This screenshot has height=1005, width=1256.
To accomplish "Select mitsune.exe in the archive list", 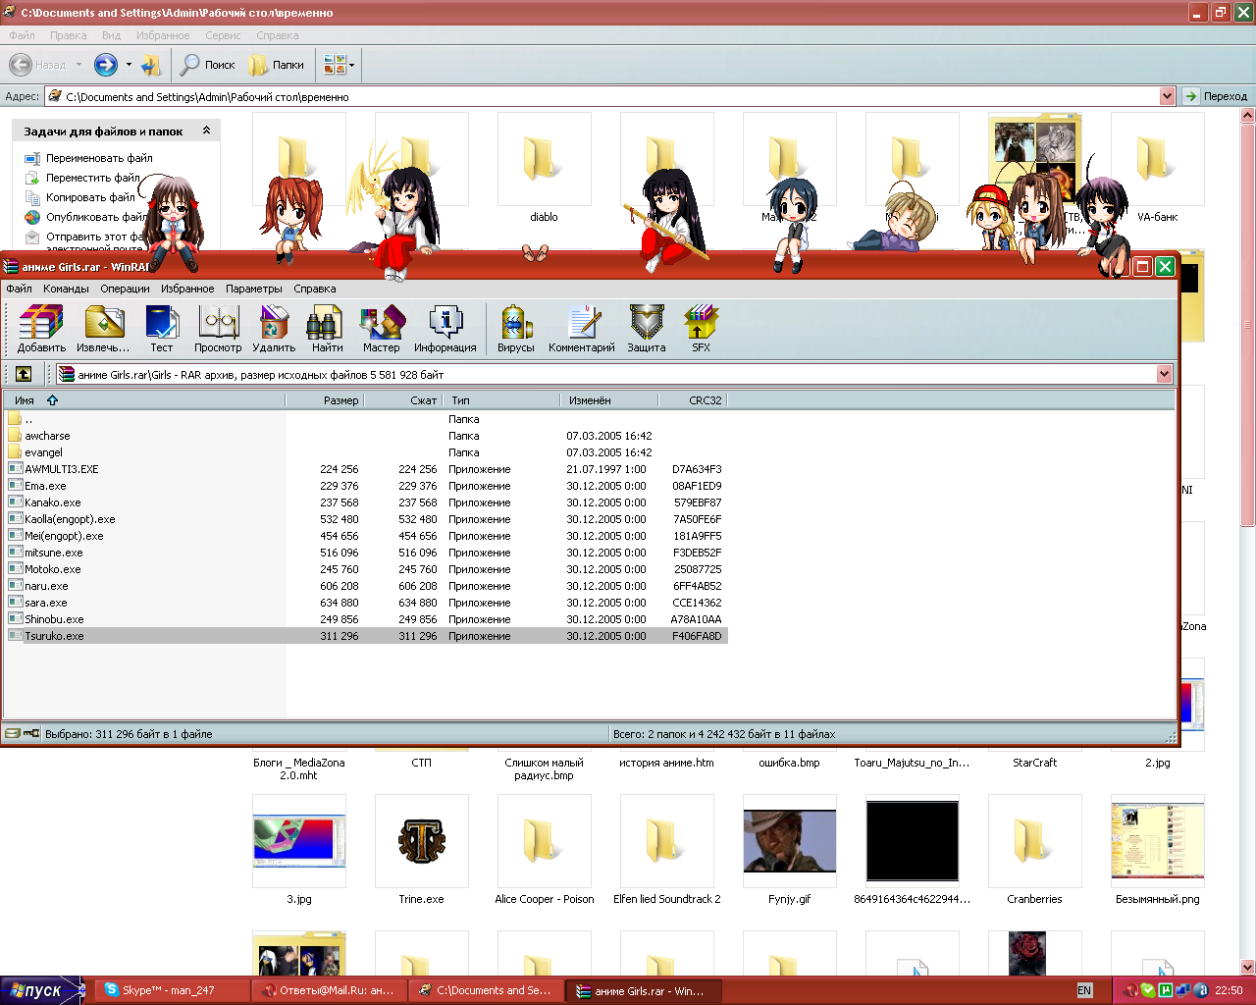I will pyautogui.click(x=54, y=553).
